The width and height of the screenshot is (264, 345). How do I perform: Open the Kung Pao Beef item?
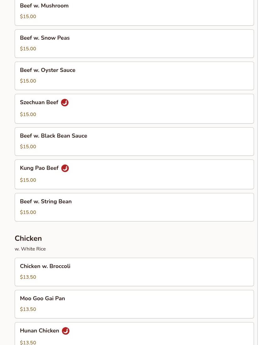[x=134, y=174]
